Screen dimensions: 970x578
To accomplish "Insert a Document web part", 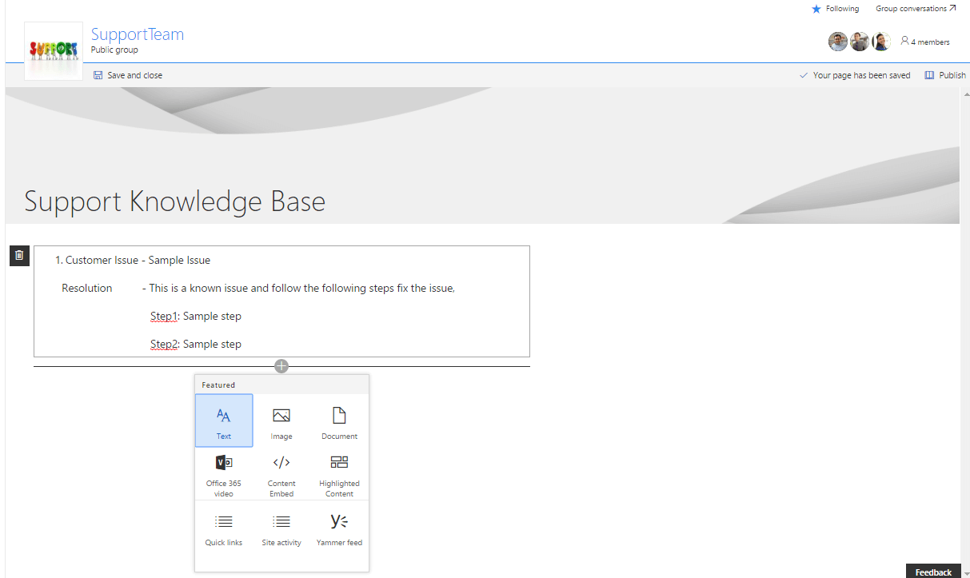I will 339,421.
